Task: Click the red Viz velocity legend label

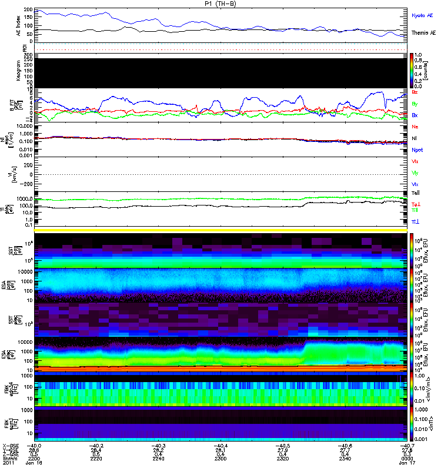Action: (415, 161)
